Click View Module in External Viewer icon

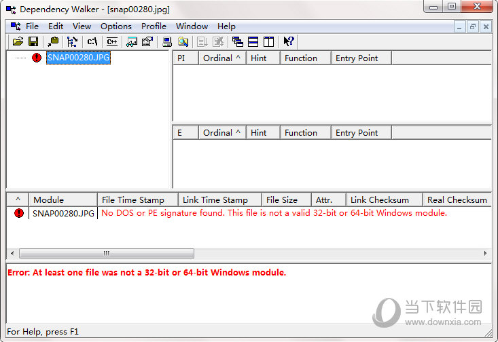click(132, 41)
